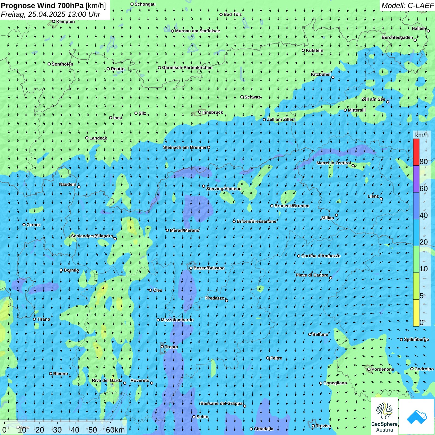Click the map title 'Prognose Wind 700hPa'
This screenshot has width=435, height=435.
tap(42, 6)
